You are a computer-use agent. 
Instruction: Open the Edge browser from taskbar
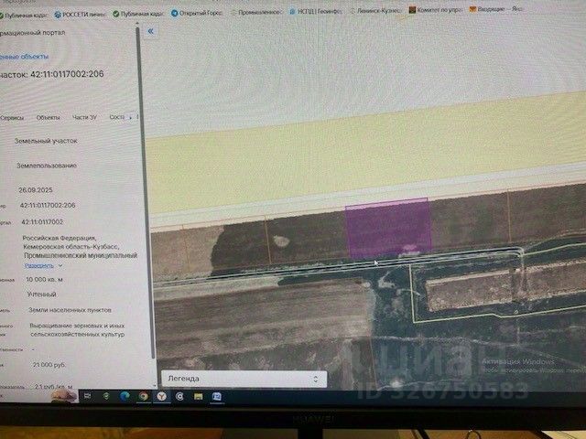tap(125, 396)
